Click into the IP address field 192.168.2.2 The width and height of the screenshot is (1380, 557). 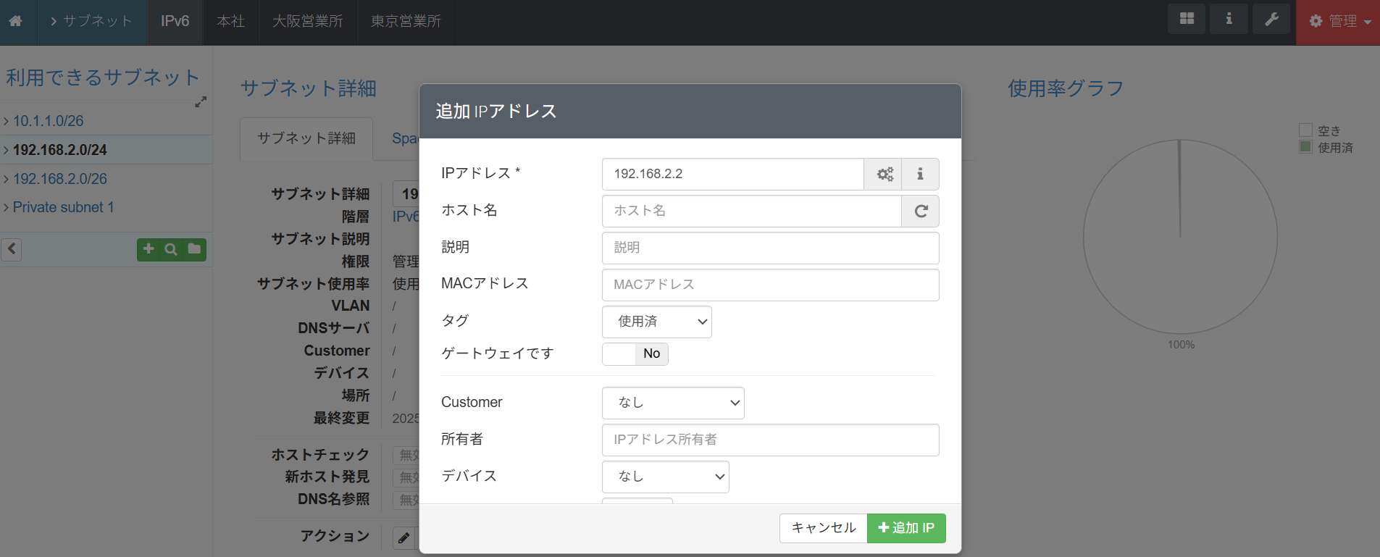pos(733,174)
